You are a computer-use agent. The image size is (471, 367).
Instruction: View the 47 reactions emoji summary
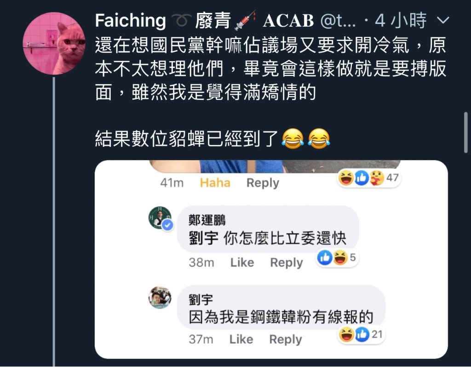point(369,178)
